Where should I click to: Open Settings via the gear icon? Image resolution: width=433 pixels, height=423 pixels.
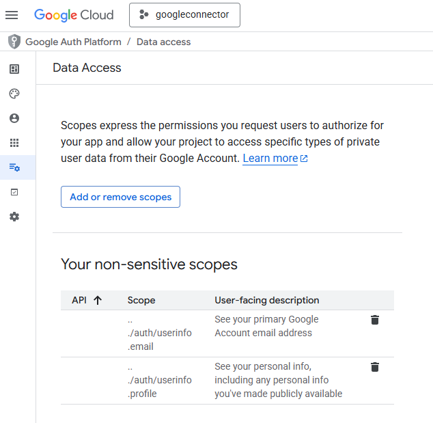[x=14, y=217]
